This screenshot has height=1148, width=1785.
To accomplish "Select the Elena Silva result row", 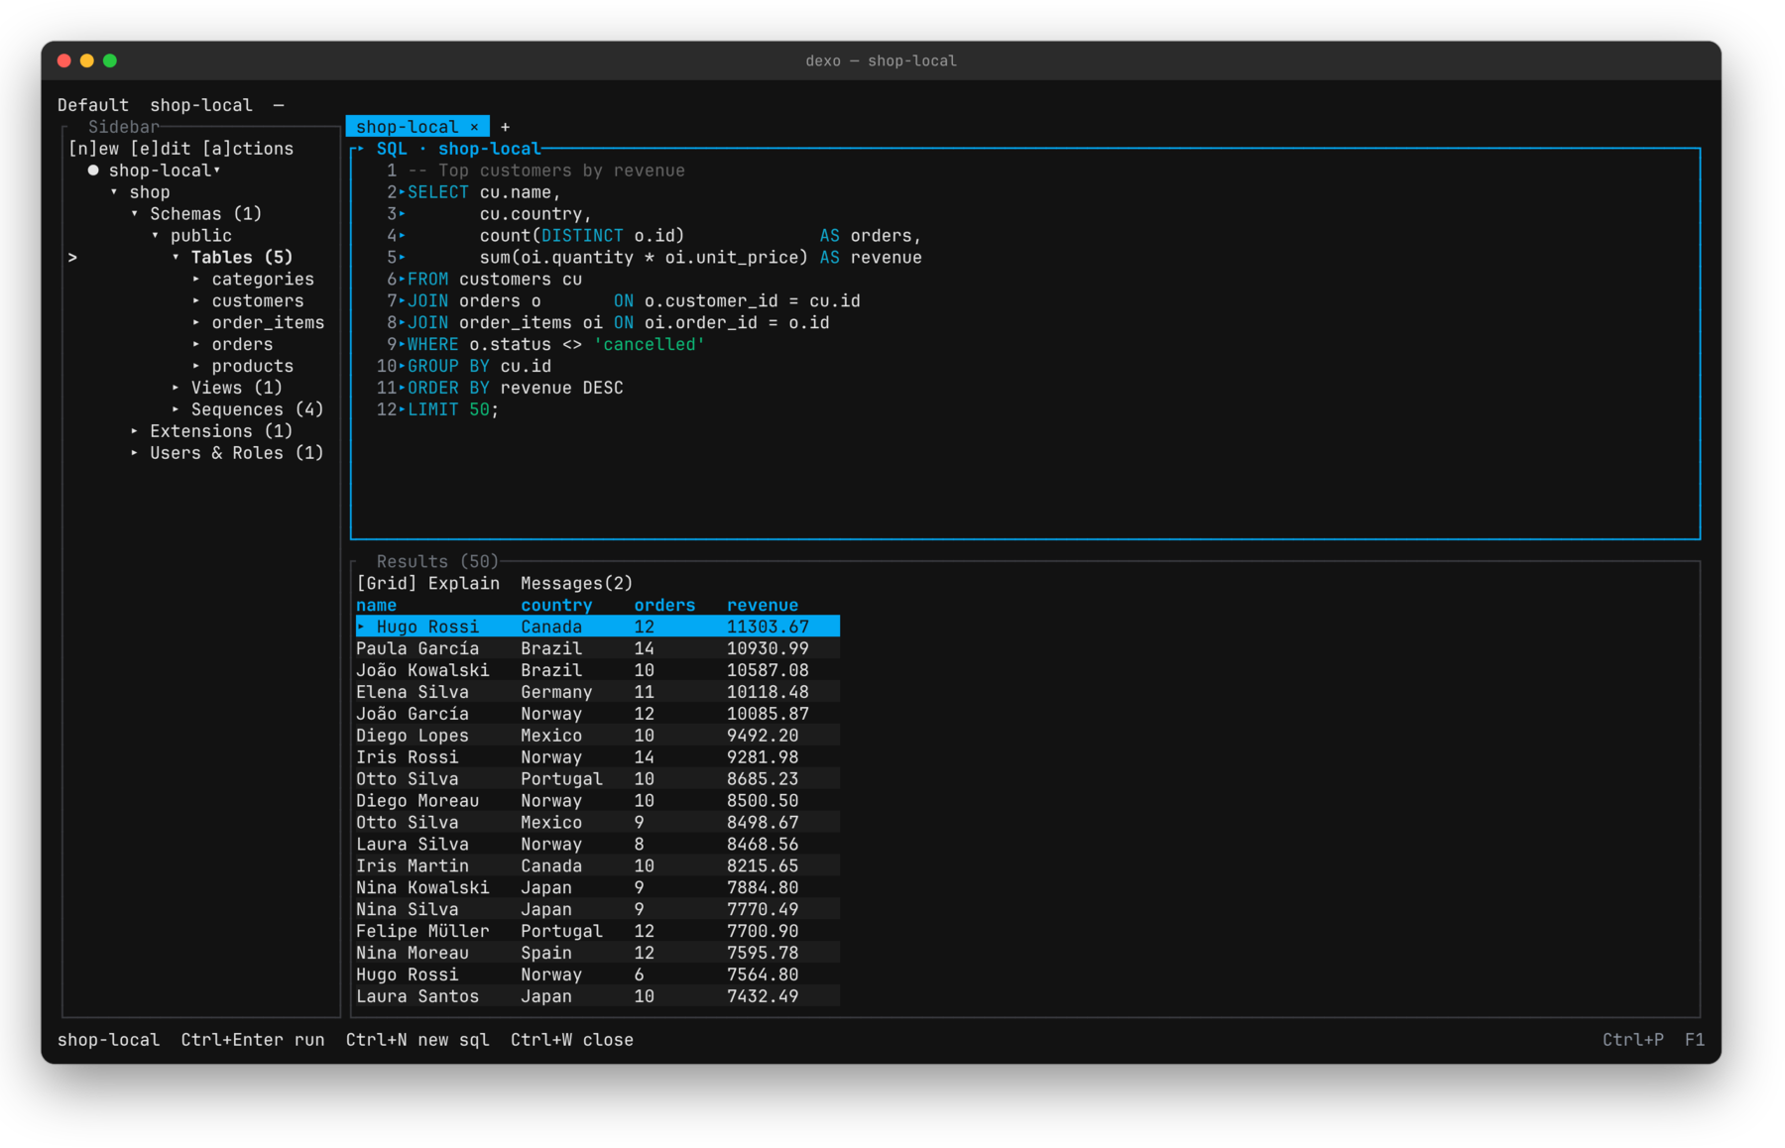I will click(598, 693).
